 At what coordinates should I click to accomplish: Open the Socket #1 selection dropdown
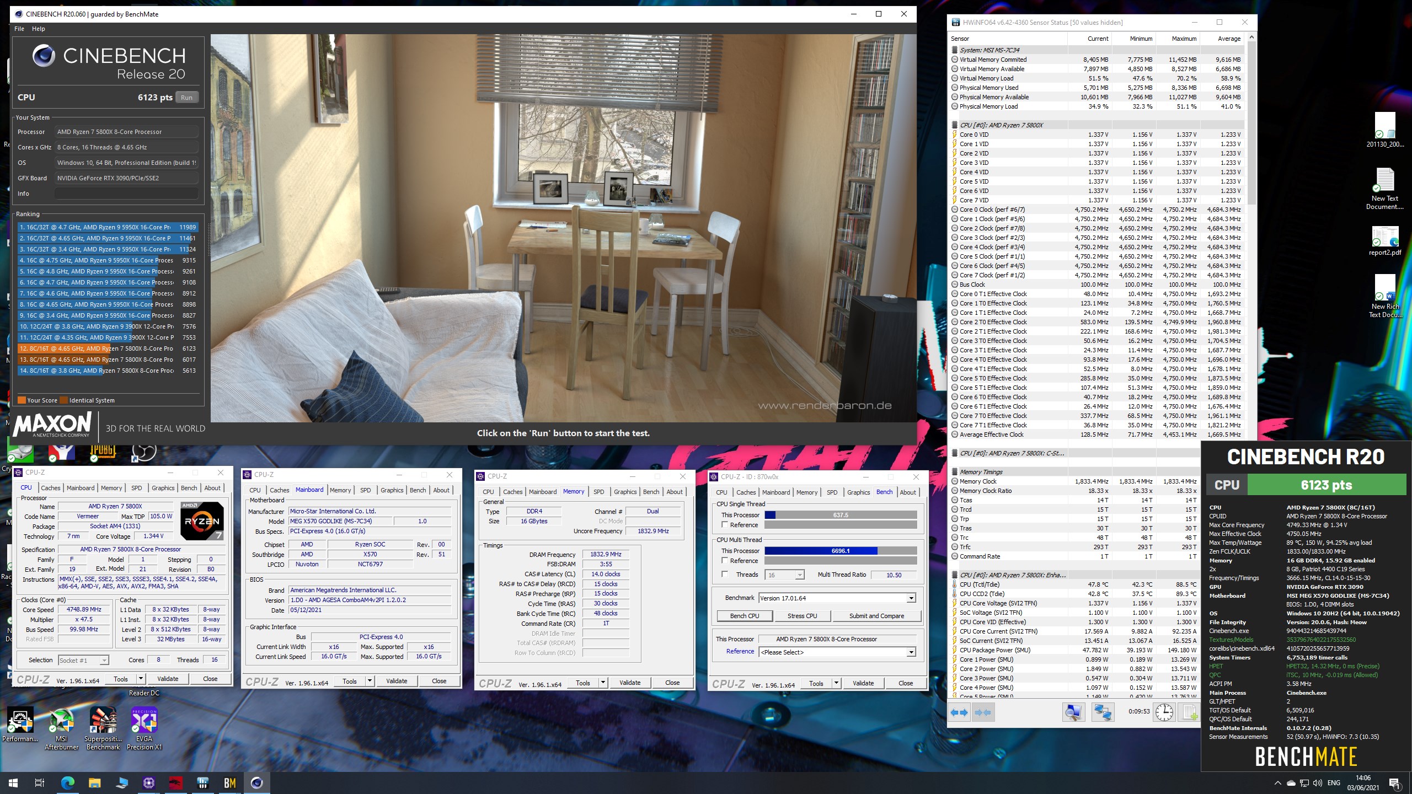(x=83, y=660)
